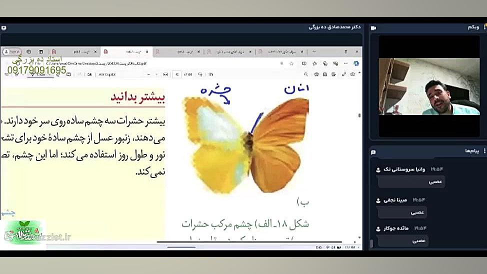Close the fifth PDF tab

pyautogui.click(x=301, y=51)
